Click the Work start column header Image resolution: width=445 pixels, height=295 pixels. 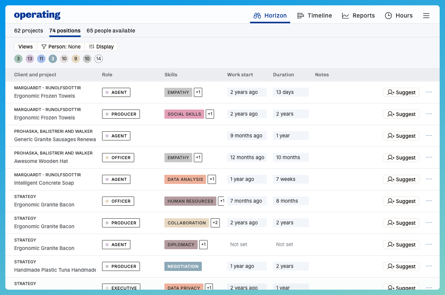[x=240, y=75]
